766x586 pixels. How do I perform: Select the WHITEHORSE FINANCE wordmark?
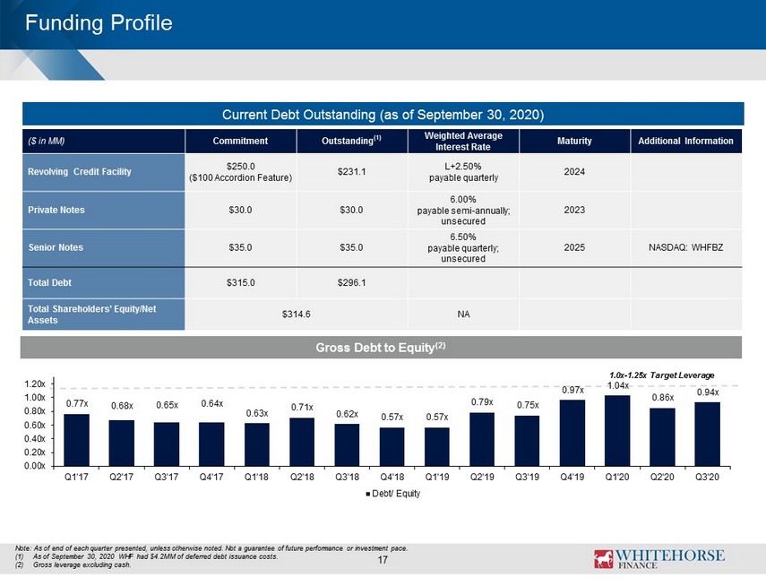tap(670, 559)
